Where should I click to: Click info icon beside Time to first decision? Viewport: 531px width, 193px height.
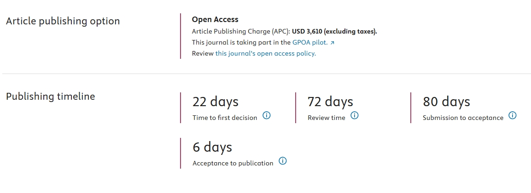click(x=266, y=115)
